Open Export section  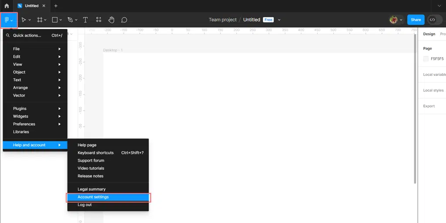[x=429, y=106]
